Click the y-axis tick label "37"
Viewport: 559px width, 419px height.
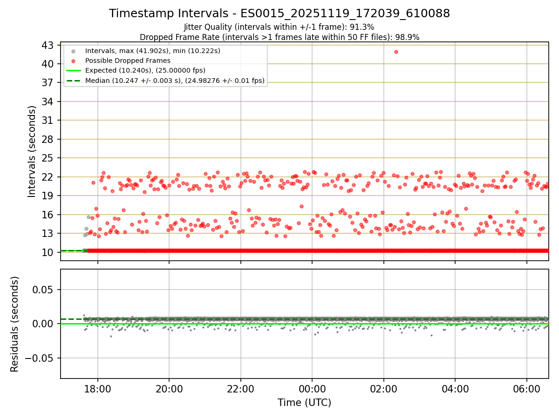click(x=48, y=83)
